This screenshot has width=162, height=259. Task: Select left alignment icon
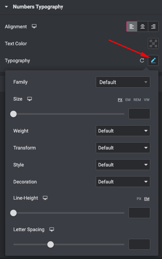[132, 26]
